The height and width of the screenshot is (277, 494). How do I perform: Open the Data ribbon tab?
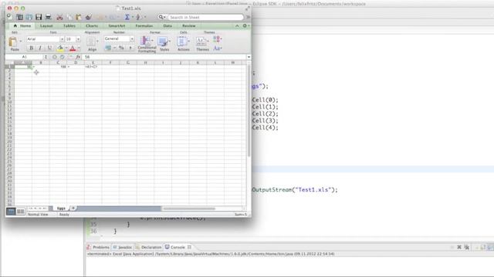coord(167,25)
